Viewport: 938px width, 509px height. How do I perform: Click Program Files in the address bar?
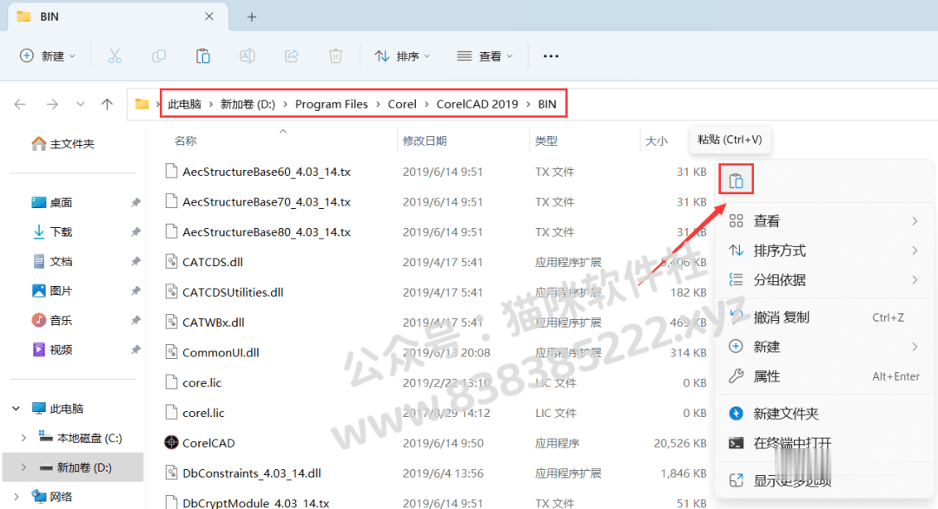coord(332,105)
